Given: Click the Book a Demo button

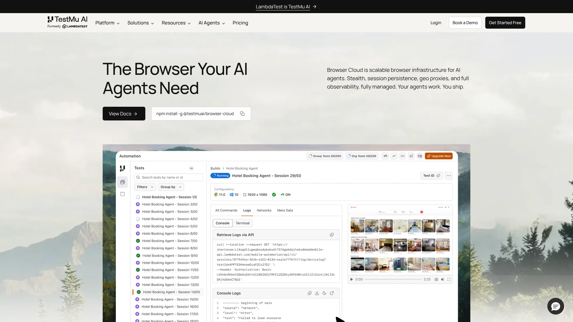Looking at the screenshot, I should click(x=465, y=23).
